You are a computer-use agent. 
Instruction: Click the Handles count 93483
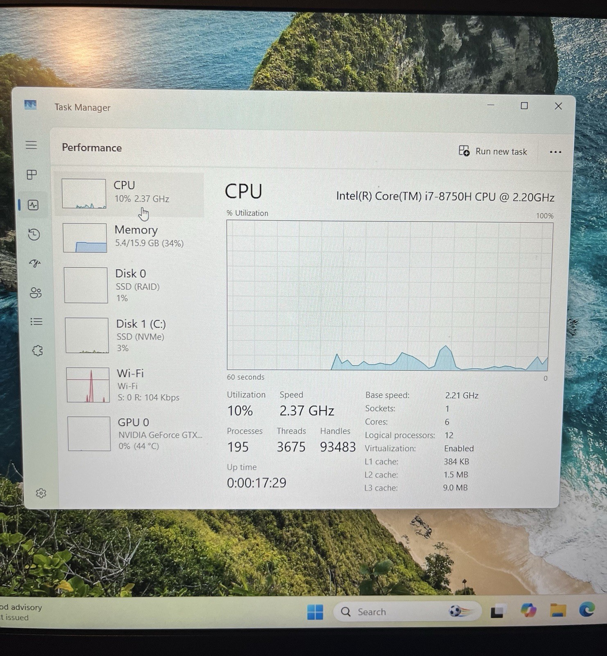click(338, 446)
